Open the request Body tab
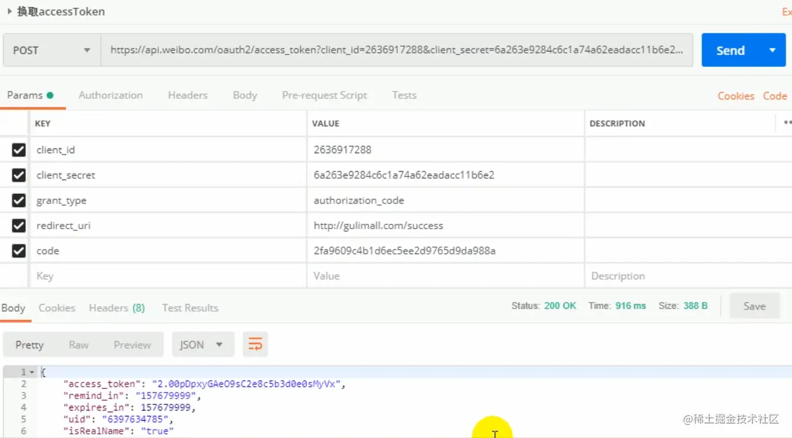The width and height of the screenshot is (792, 438). click(x=245, y=95)
